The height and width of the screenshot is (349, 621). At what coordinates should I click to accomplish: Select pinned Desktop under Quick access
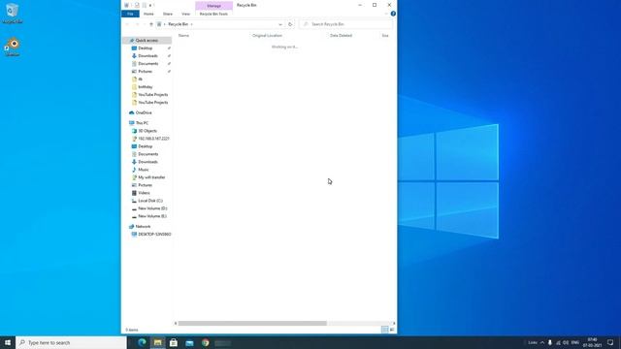pos(145,48)
